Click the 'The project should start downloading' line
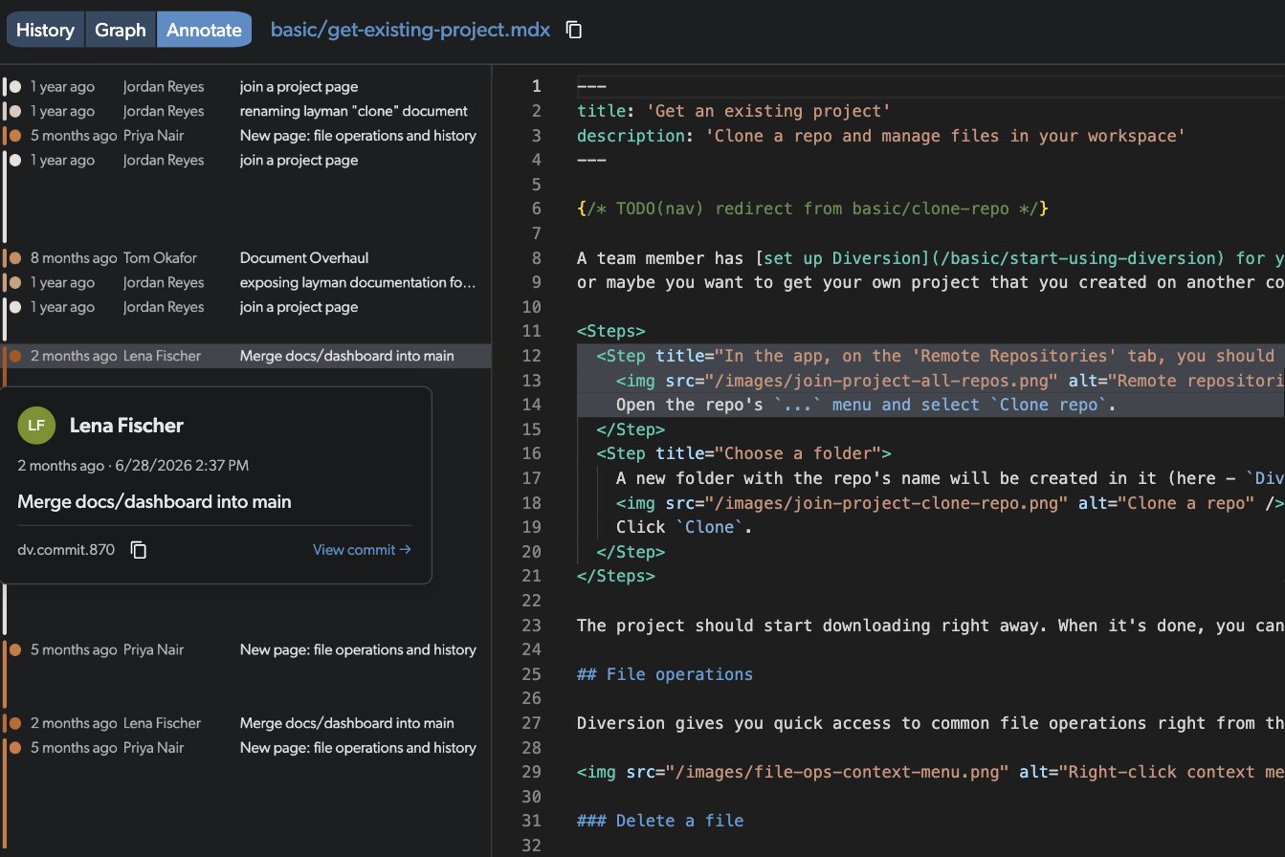The height and width of the screenshot is (857, 1285). click(x=930, y=626)
